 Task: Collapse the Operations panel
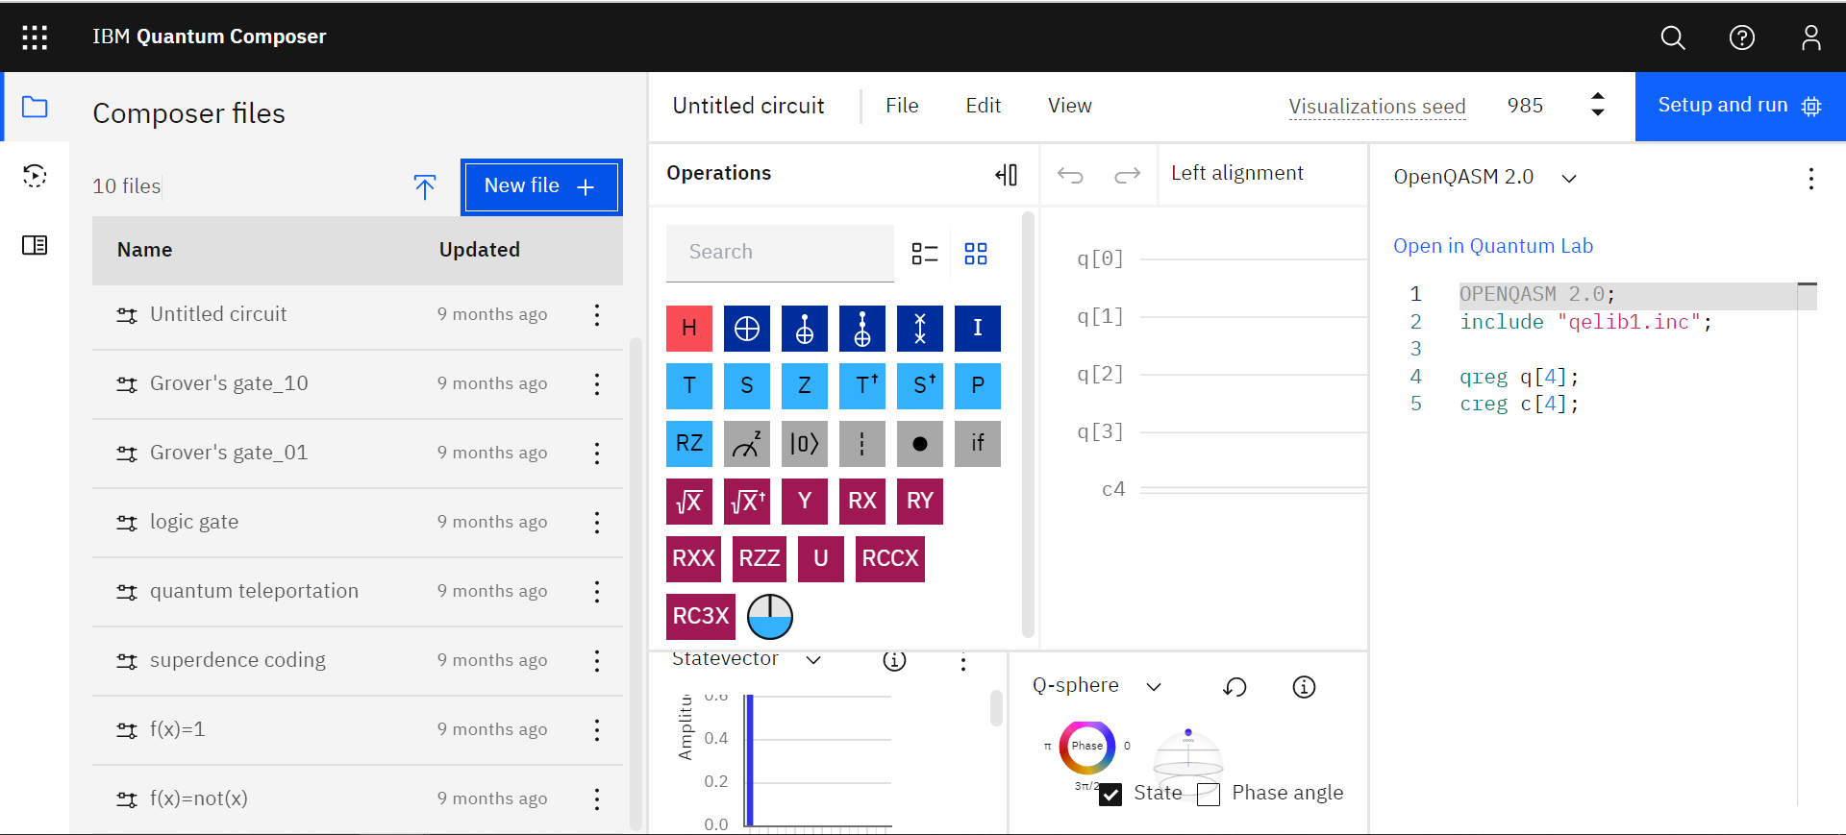(1007, 175)
